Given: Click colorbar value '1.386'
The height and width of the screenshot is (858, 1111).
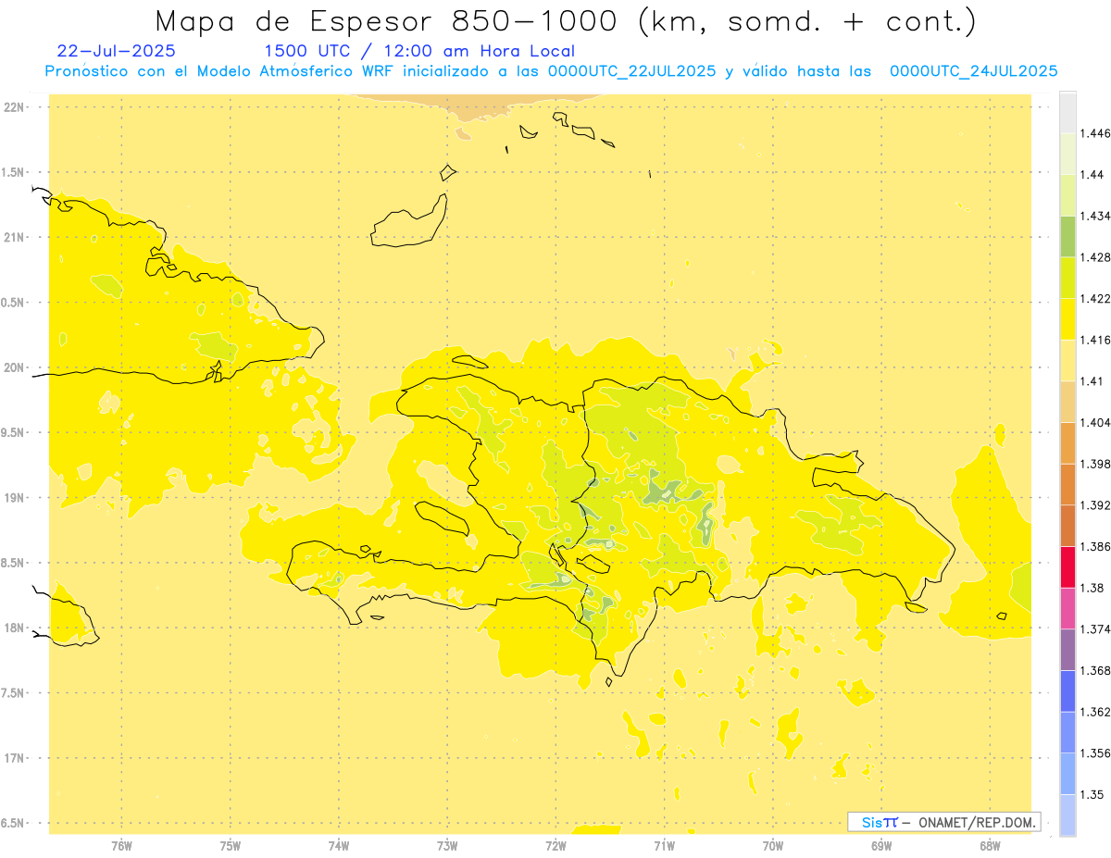Looking at the screenshot, I should (1095, 546).
